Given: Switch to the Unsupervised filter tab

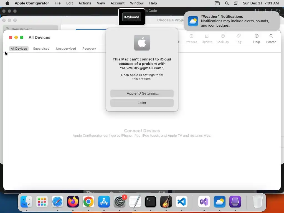Looking at the screenshot, I should pyautogui.click(x=66, y=49).
